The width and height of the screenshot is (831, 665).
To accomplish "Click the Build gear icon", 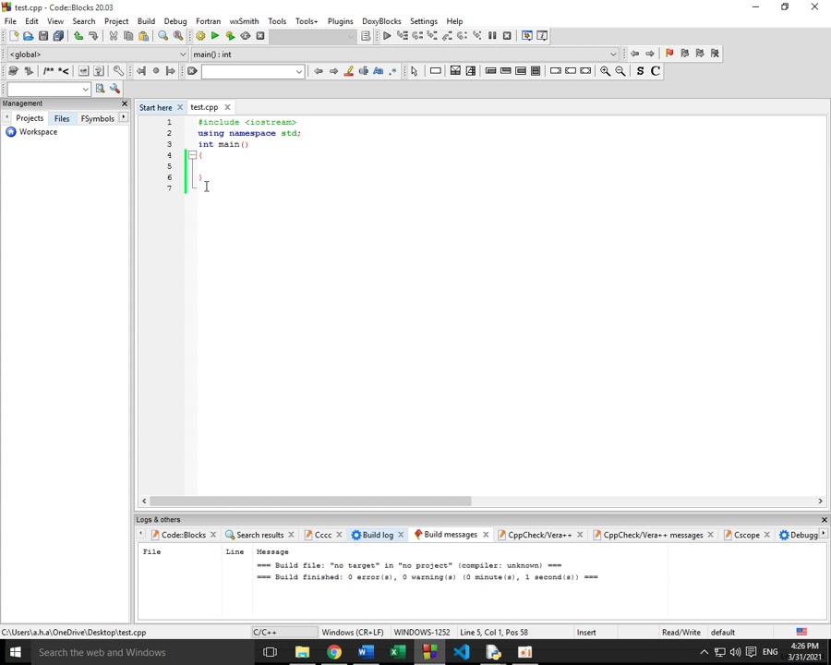I will (x=200, y=36).
